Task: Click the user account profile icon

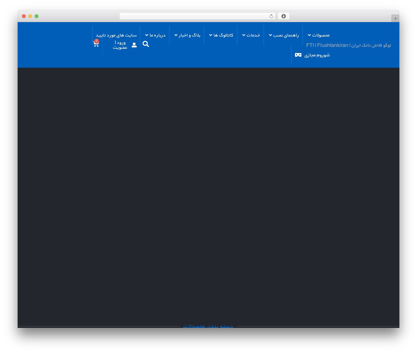Action: [x=134, y=45]
